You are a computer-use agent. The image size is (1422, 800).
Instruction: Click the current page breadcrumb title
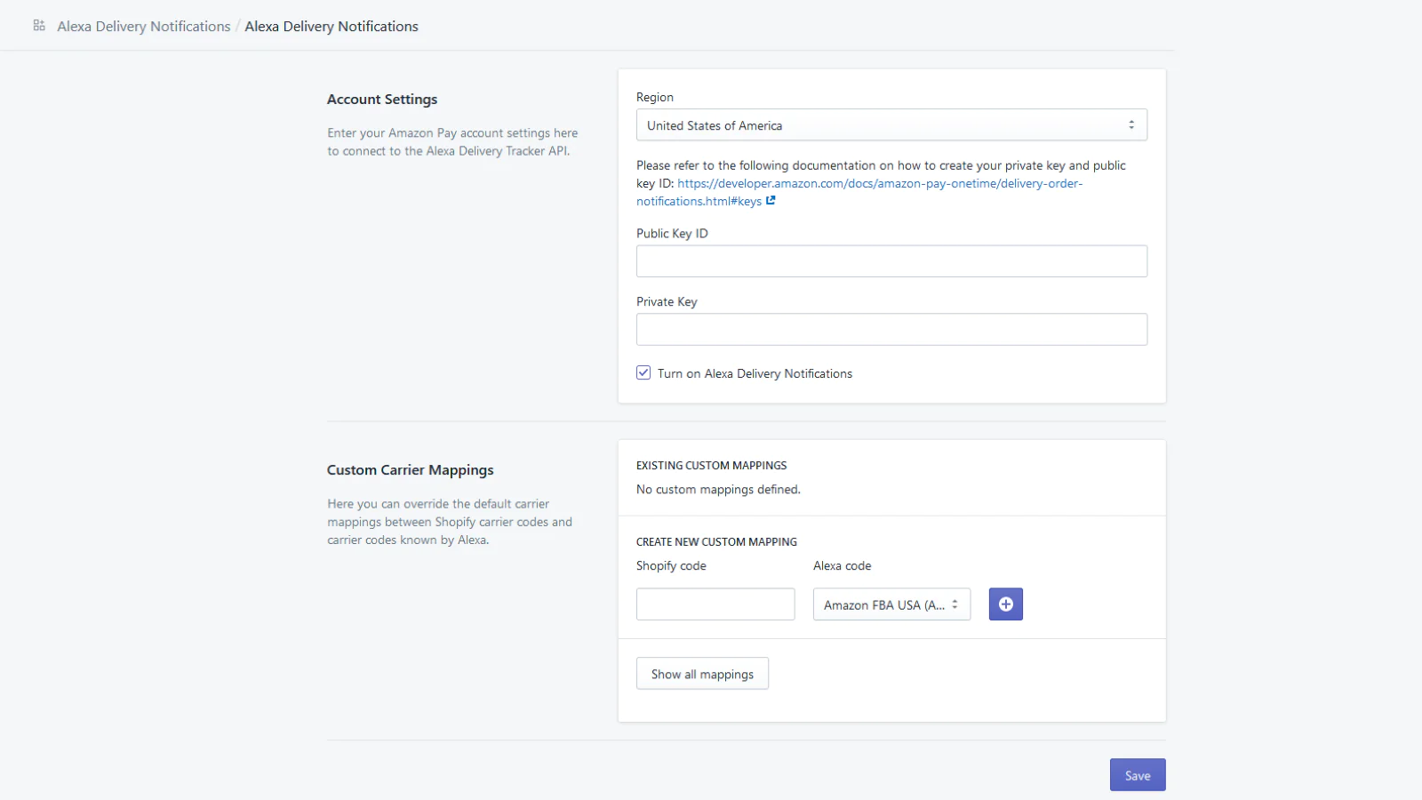[x=332, y=27]
